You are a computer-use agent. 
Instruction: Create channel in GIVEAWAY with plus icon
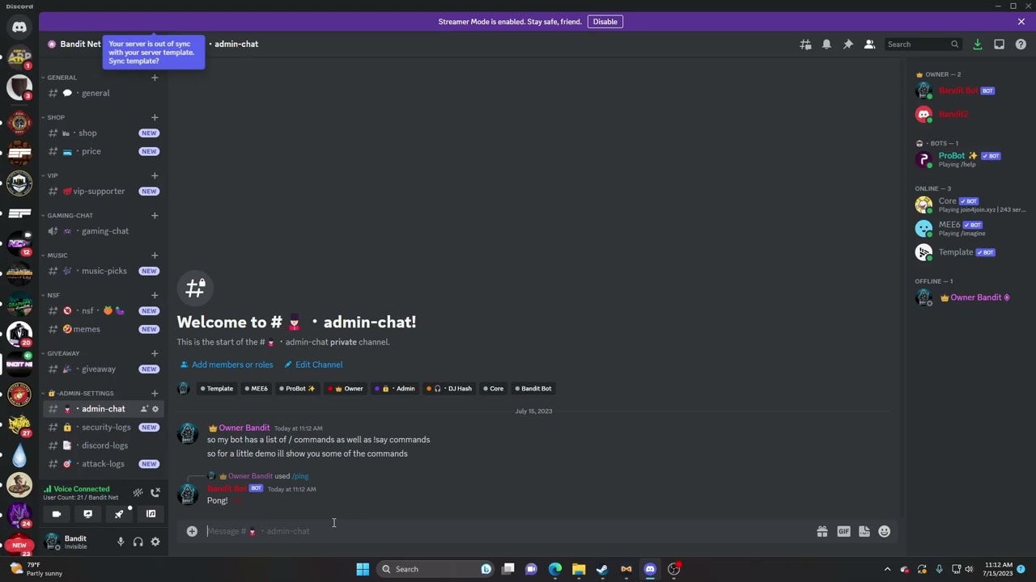(x=155, y=353)
